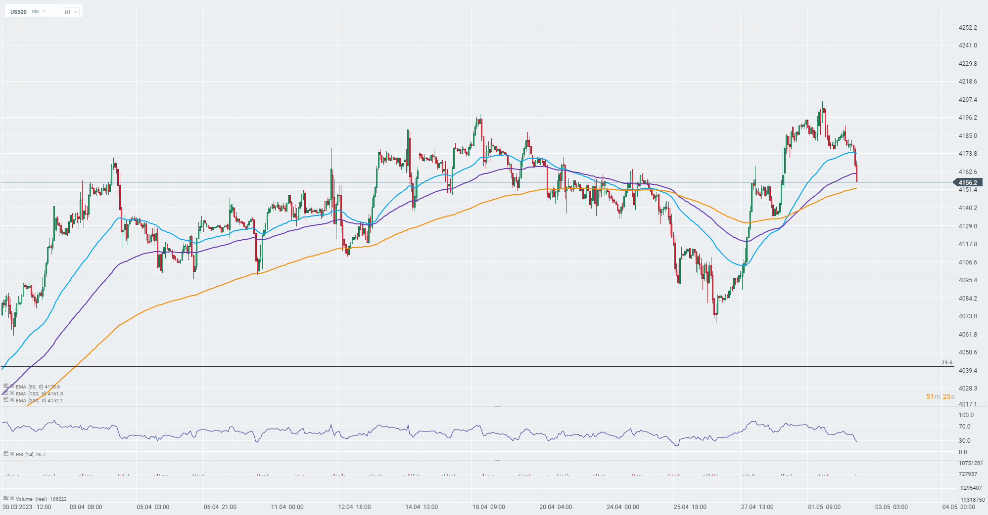Screen dimensions: 988x515
Task: Open settings for the EMA 100 indicator
Action: [6, 393]
